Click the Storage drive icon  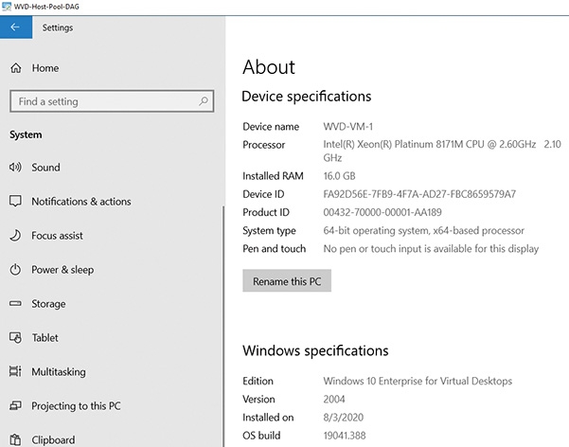pos(15,303)
